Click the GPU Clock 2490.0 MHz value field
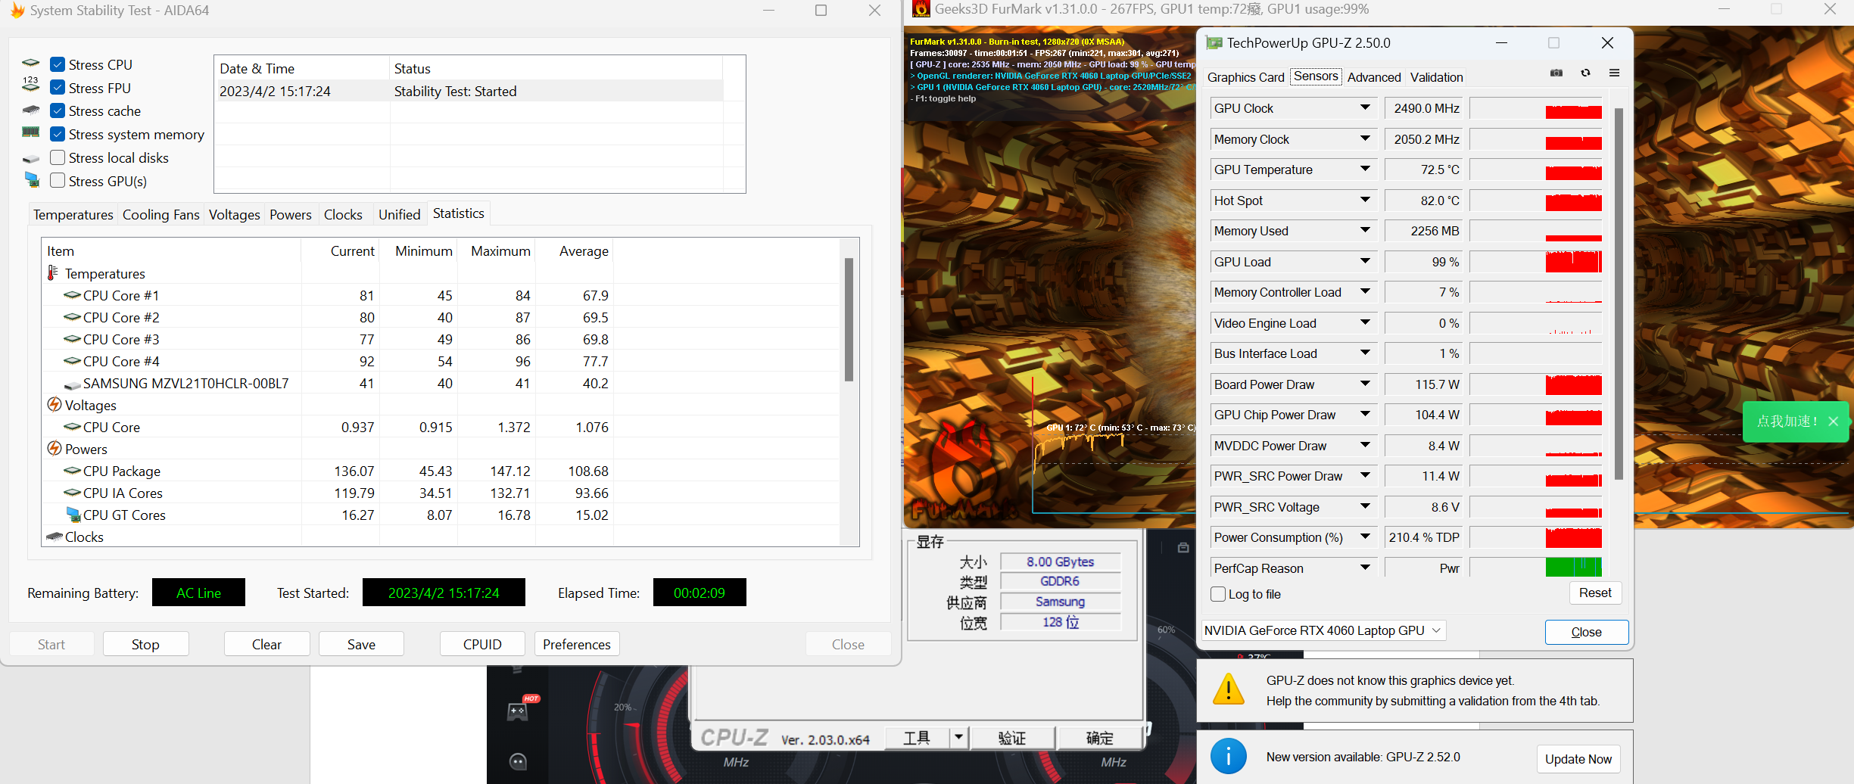 point(1425,108)
